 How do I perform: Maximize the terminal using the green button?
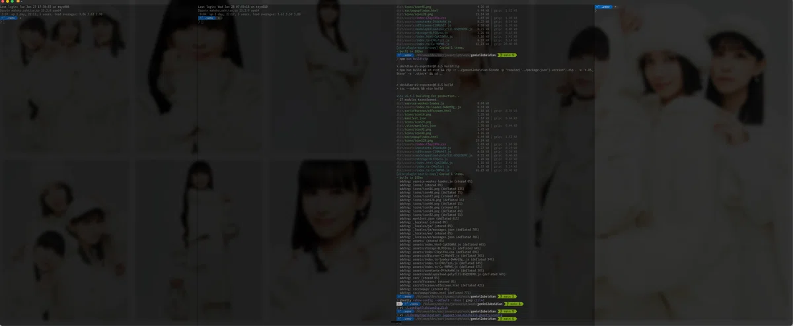point(11,2)
